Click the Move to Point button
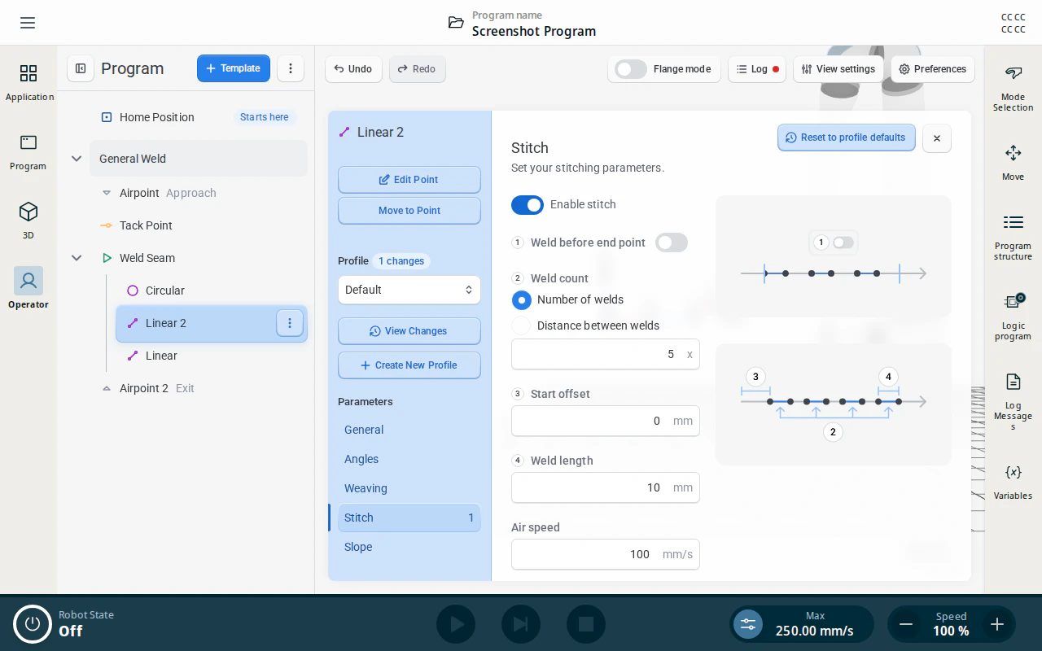Image resolution: width=1042 pixels, height=651 pixels. (409, 211)
